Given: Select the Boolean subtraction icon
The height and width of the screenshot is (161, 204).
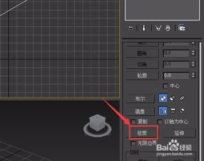Looking at the screenshot, I should pyautogui.click(x=173, y=98).
